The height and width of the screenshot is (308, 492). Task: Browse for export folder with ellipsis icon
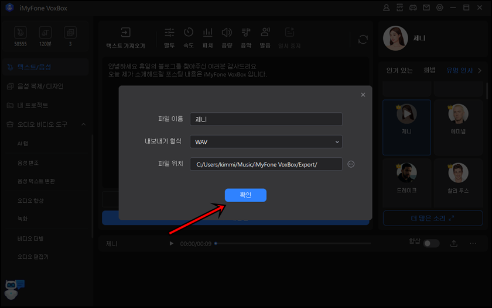tap(351, 164)
